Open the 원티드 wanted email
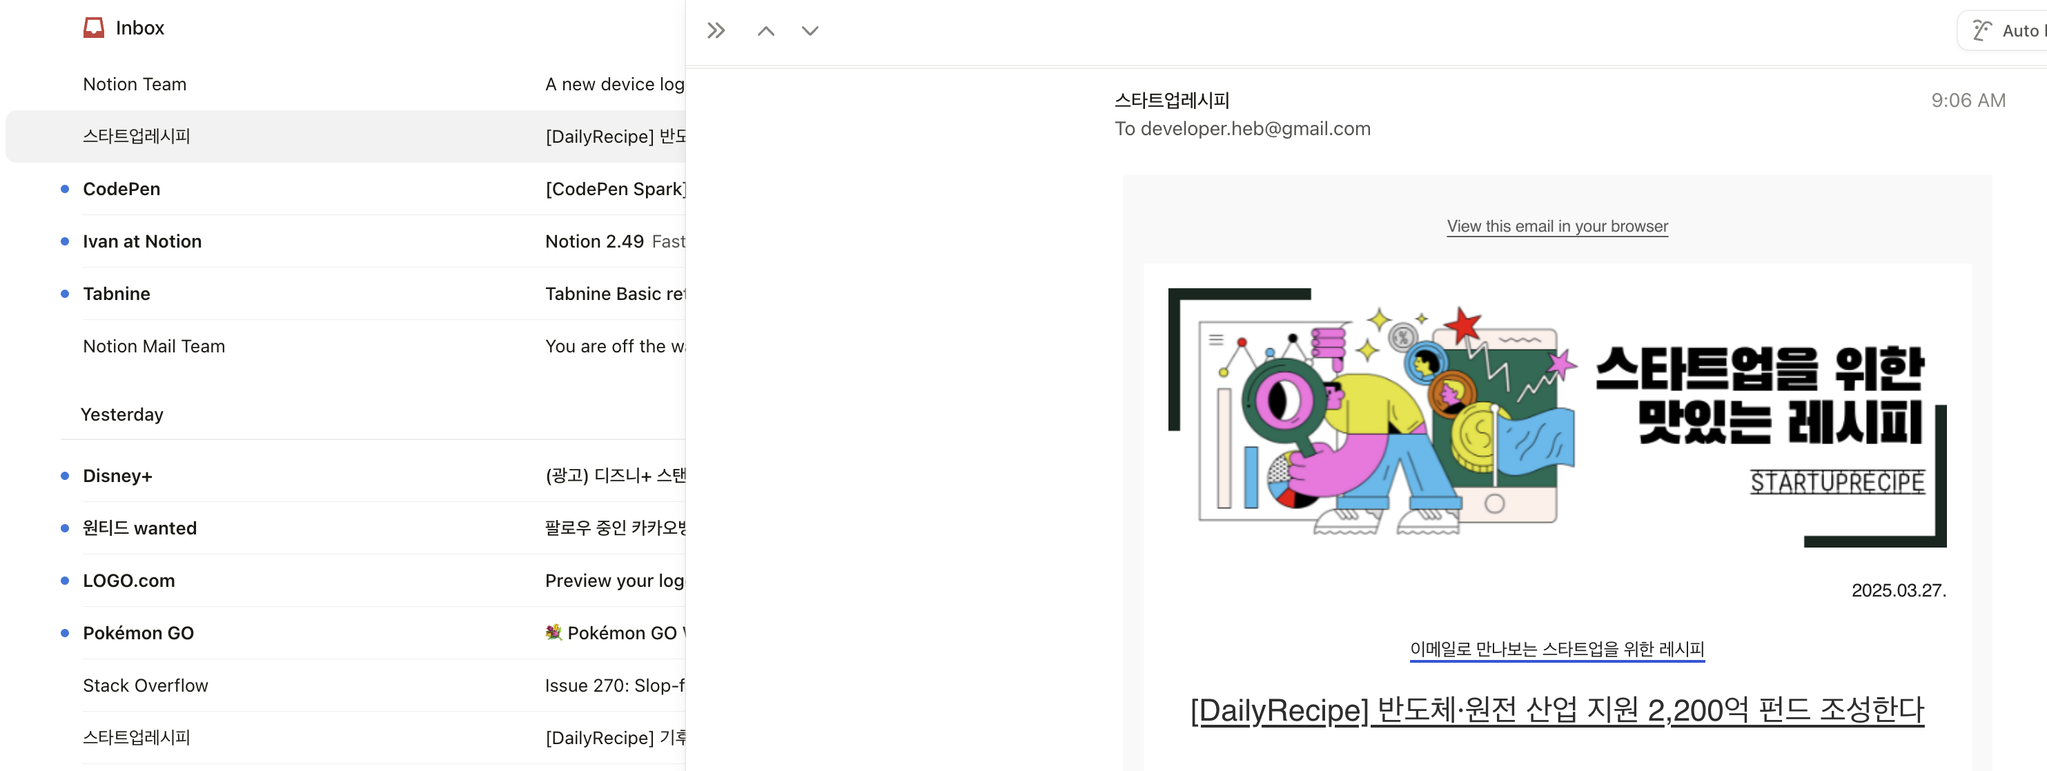 coord(345,528)
